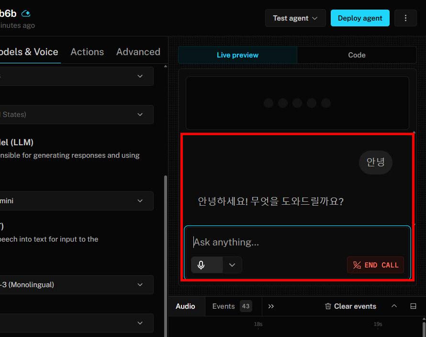426x337 pixels.
Task: Expand the bottom dropdown below Monolingual
Action: [x=77, y=323]
